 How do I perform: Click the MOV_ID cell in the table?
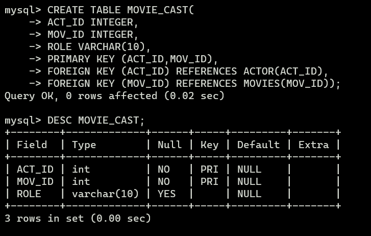point(35,182)
